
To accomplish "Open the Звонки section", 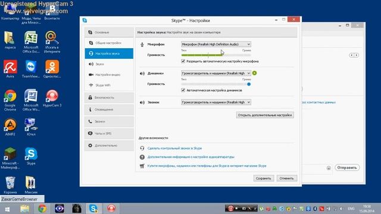I will point(109,121).
